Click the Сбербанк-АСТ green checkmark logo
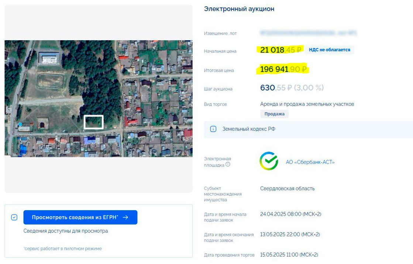Image resolution: width=413 pixels, height=264 pixels. (x=269, y=161)
